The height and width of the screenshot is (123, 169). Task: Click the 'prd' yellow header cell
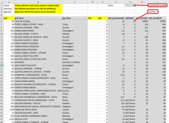[x=9, y=18]
